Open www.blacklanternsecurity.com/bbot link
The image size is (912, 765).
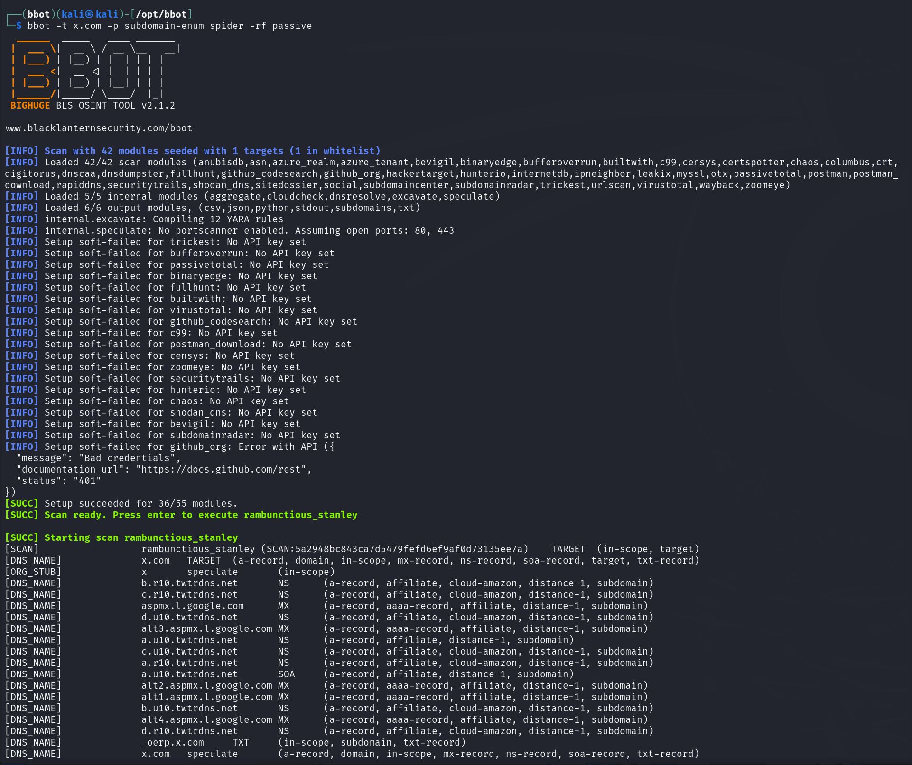99,128
